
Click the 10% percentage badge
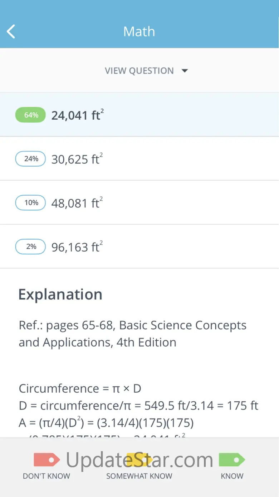coord(31,203)
